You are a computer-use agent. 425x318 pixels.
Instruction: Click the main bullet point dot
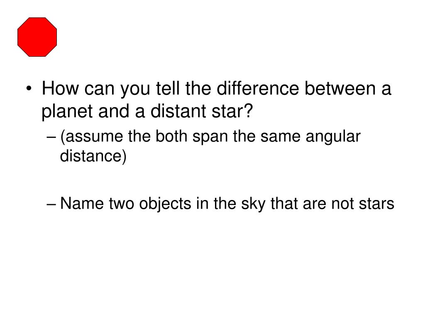pos(29,89)
